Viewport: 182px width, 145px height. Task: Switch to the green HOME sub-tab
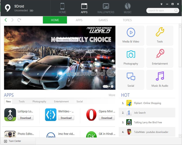click(x=55, y=20)
